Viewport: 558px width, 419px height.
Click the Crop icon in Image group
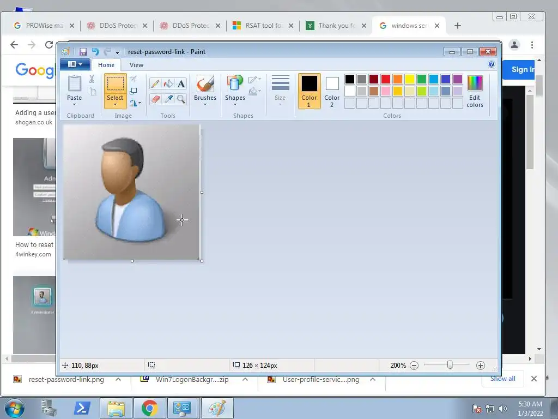point(134,79)
